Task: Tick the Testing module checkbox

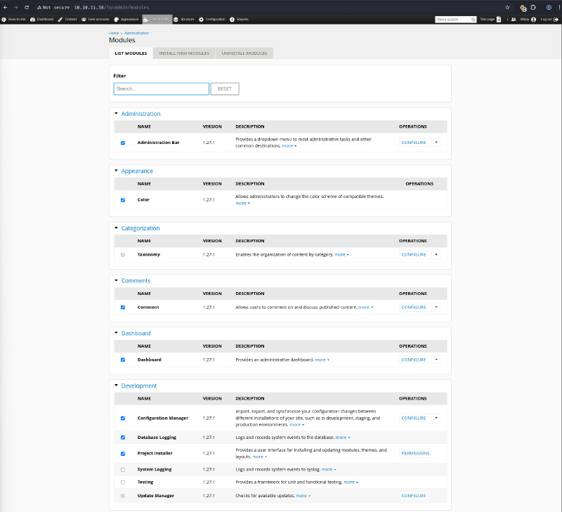Action: pyautogui.click(x=123, y=483)
